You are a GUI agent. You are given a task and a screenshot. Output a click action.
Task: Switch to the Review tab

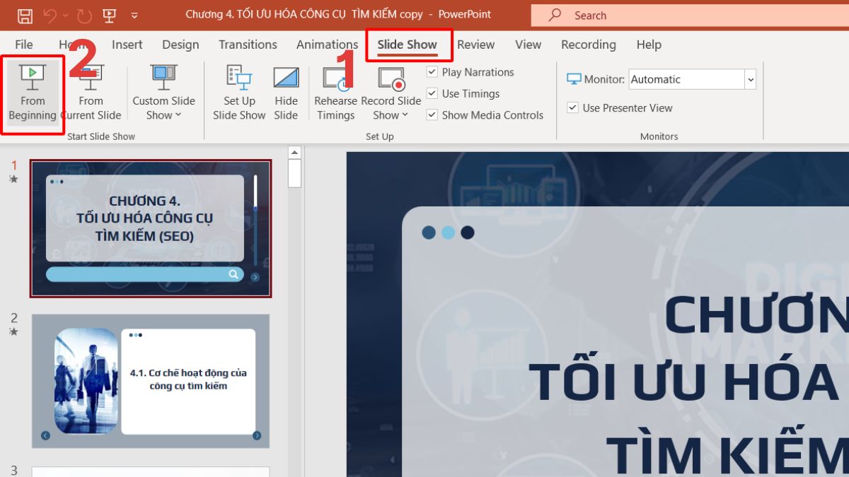click(x=476, y=45)
